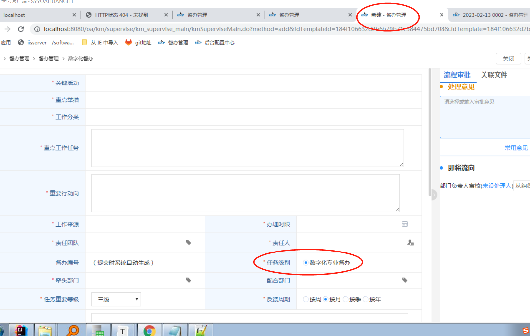The image size is (530, 336).
Task: Select 按年 feedback cycle
Action: [x=365, y=299]
